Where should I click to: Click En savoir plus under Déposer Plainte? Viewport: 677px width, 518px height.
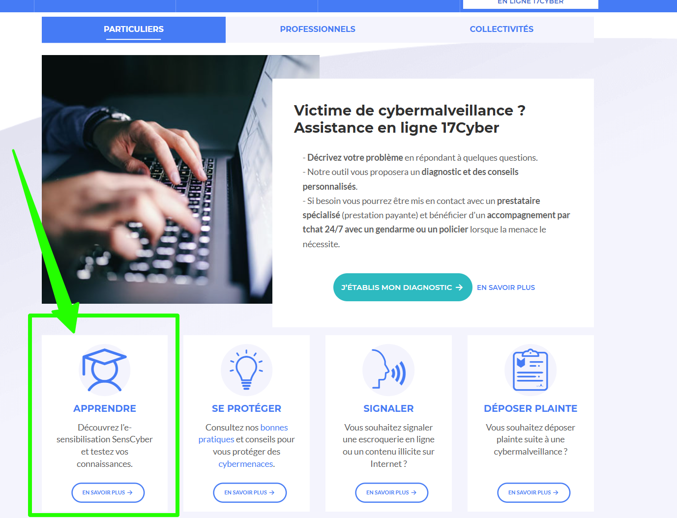coord(534,492)
